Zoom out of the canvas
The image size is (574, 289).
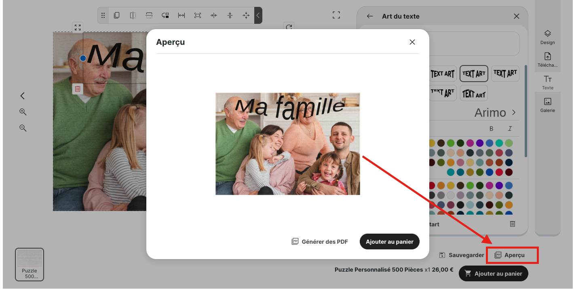tap(23, 128)
